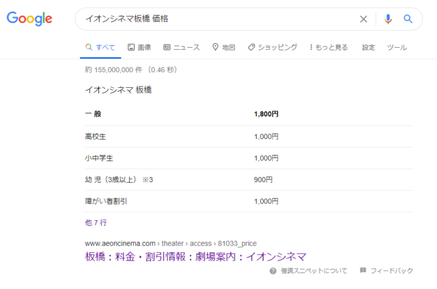Click the flag icon beside フィードバック

[x=363, y=270]
